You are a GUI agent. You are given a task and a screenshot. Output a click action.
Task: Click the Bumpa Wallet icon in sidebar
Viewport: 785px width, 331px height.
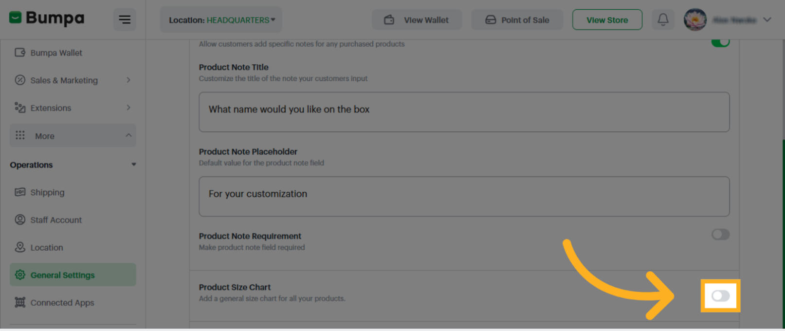coord(19,53)
